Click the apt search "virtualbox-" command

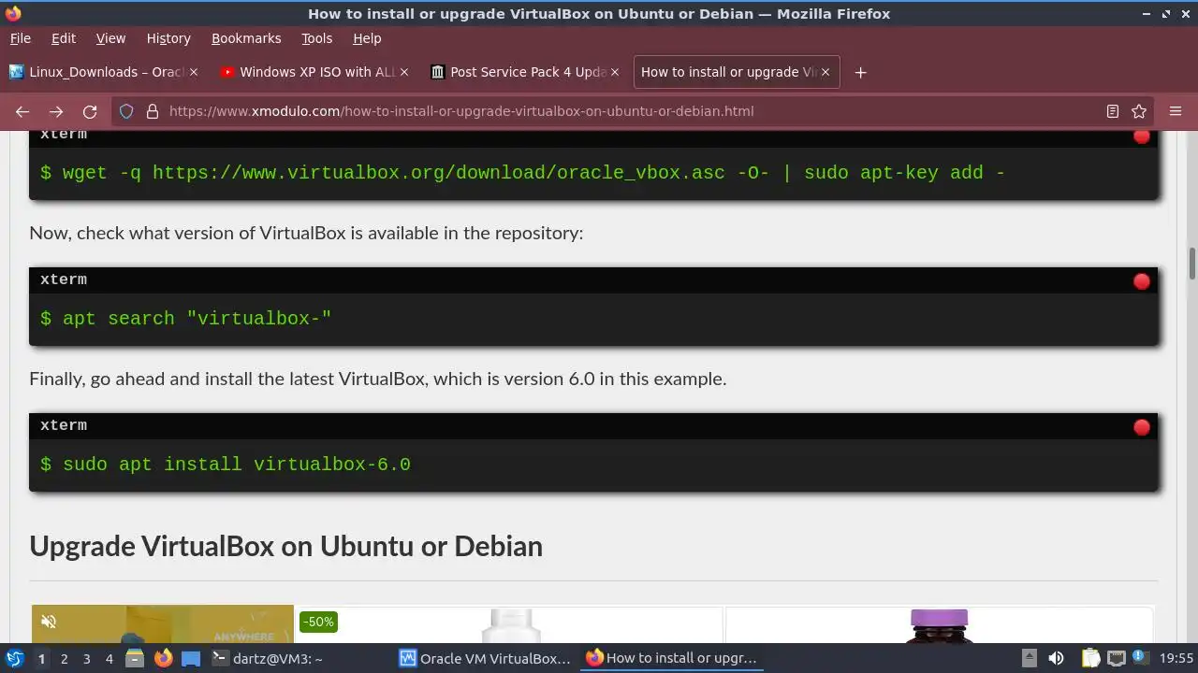tap(186, 319)
